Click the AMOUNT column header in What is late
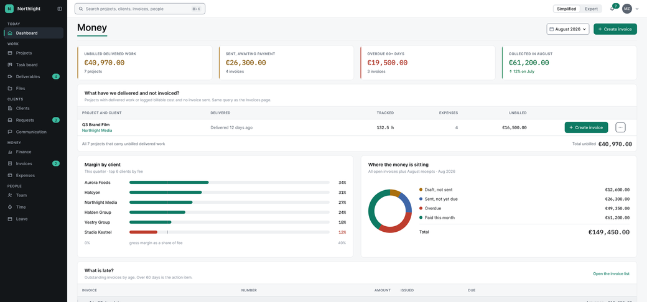The width and height of the screenshot is (647, 302). [383, 290]
